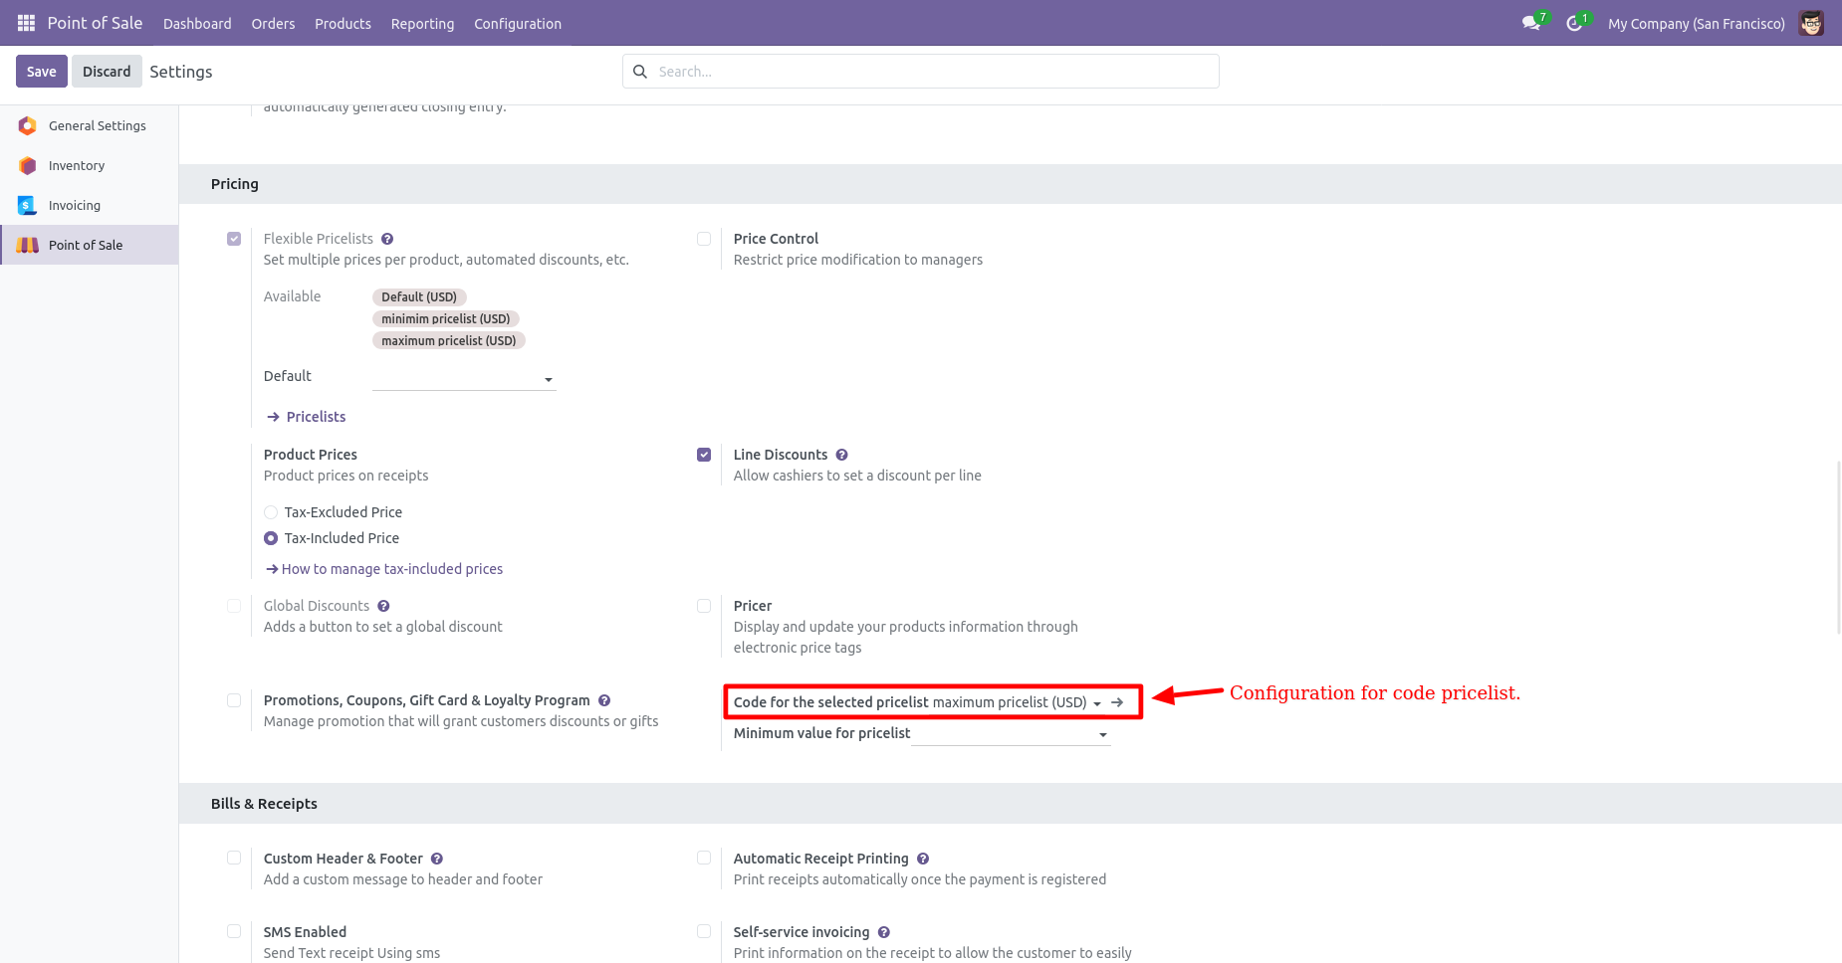This screenshot has height=963, width=1842.
Task: Enable the SMS Enabled checkbox
Action: coord(234,931)
